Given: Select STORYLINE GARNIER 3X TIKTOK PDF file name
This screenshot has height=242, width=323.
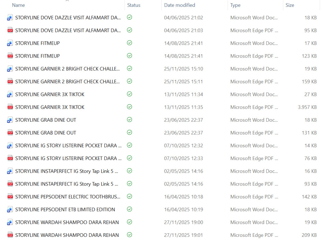Looking at the screenshot, I should 50,107.
